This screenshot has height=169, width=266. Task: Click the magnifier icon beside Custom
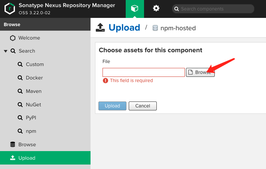[x=20, y=64]
